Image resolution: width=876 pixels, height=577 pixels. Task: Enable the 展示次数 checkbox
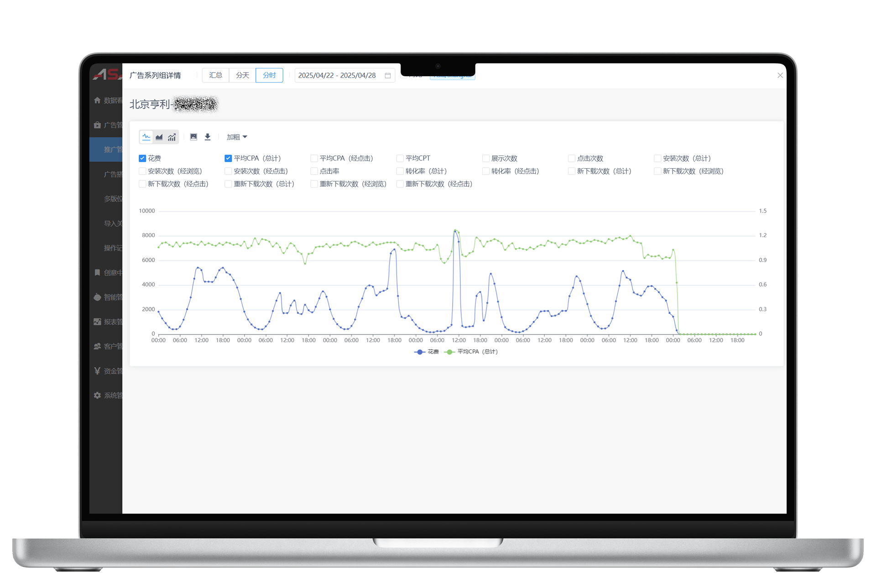(x=486, y=158)
